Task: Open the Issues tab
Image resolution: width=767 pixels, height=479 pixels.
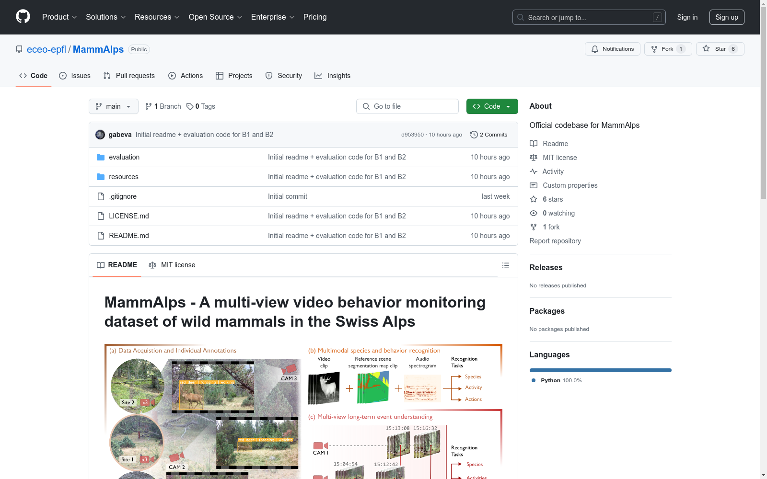Action: (x=75, y=76)
